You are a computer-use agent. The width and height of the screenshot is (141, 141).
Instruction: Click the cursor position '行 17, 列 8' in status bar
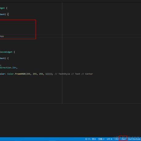90,139
